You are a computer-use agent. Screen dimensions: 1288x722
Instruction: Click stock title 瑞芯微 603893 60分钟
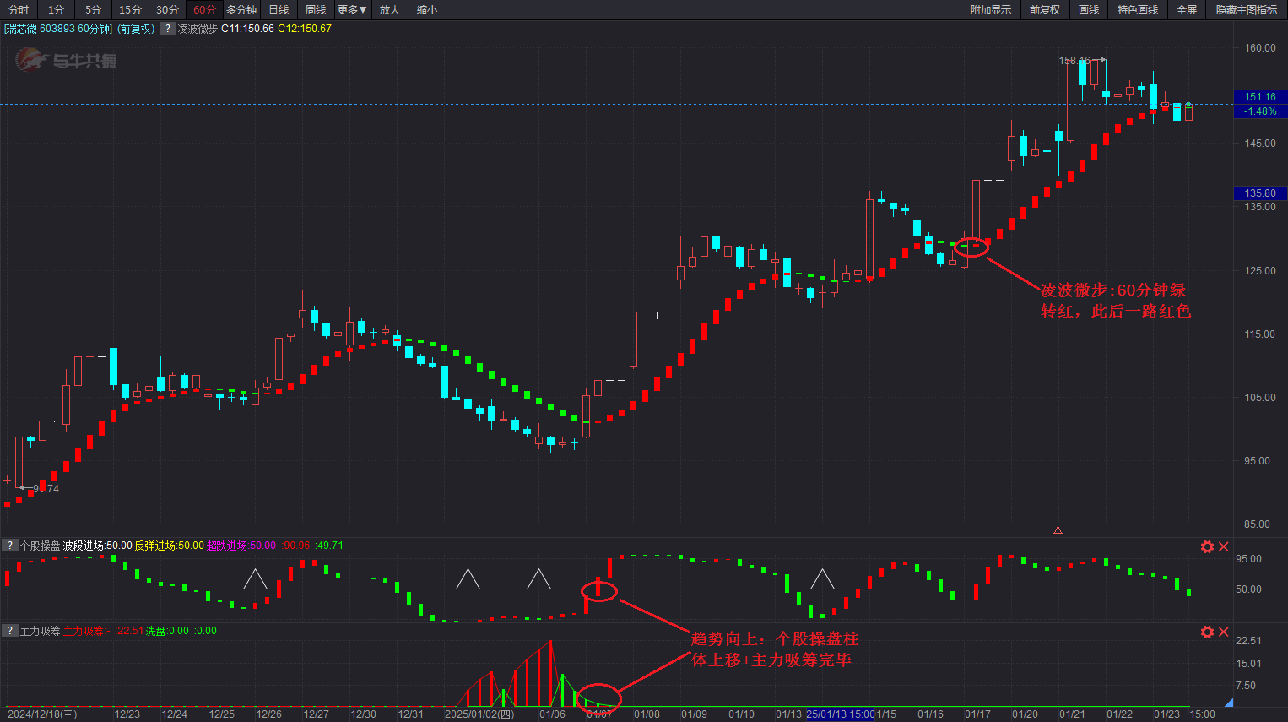(57, 29)
